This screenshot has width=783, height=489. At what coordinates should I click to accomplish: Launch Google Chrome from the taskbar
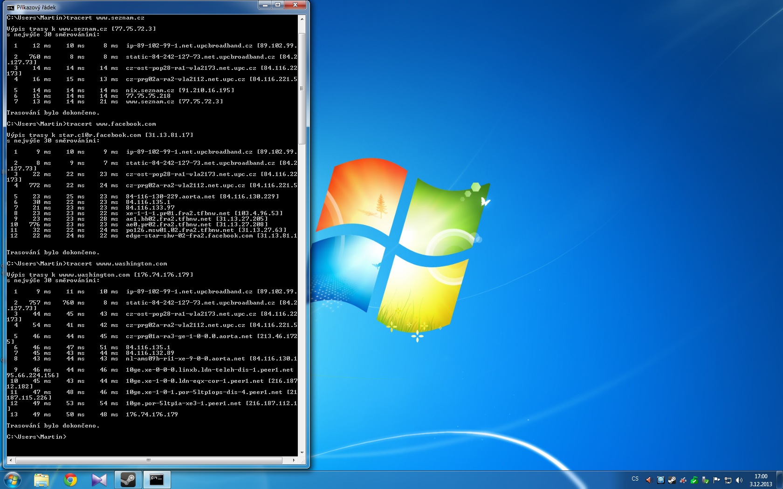(x=70, y=480)
